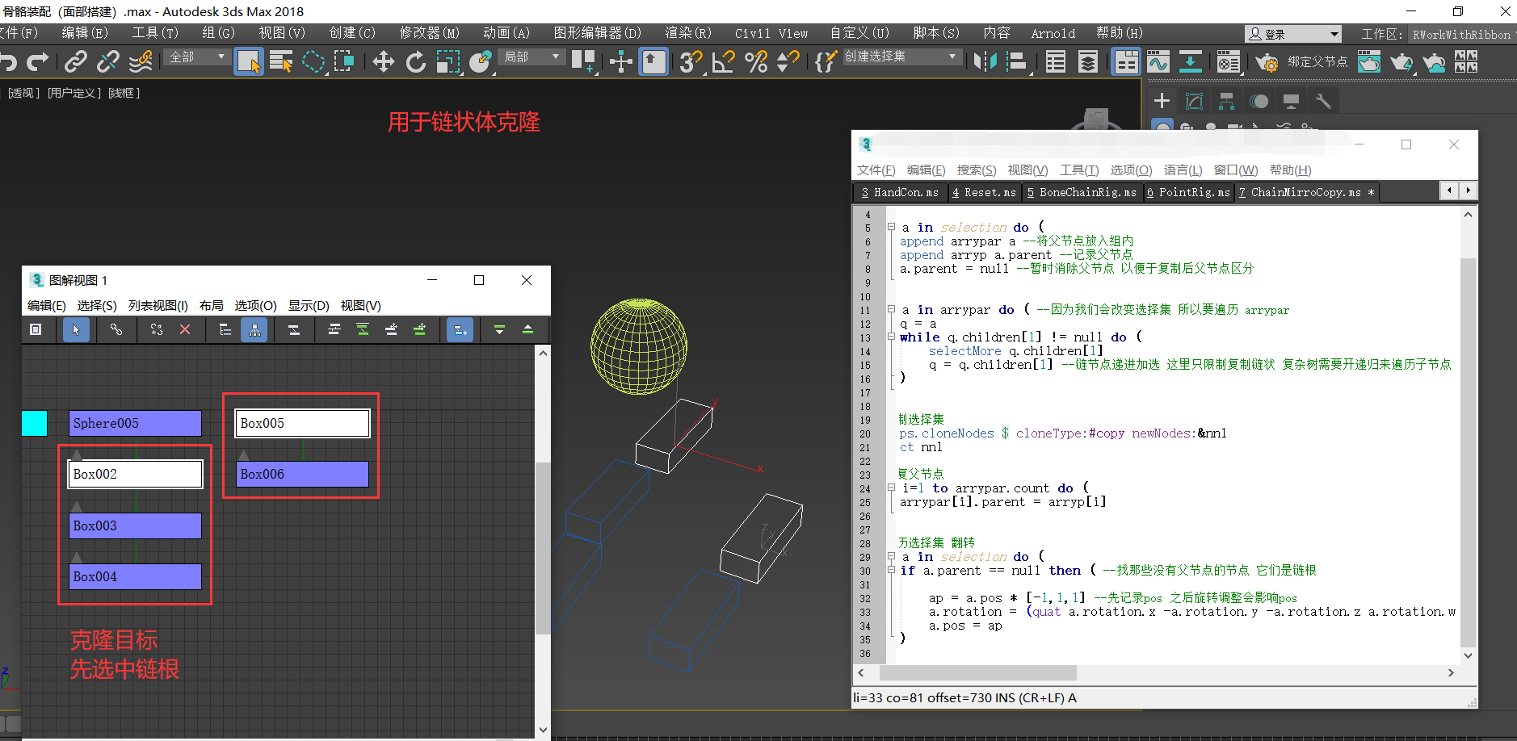Activate the Select and Rotate tool
The width and height of the screenshot is (1517, 741).
[415, 62]
